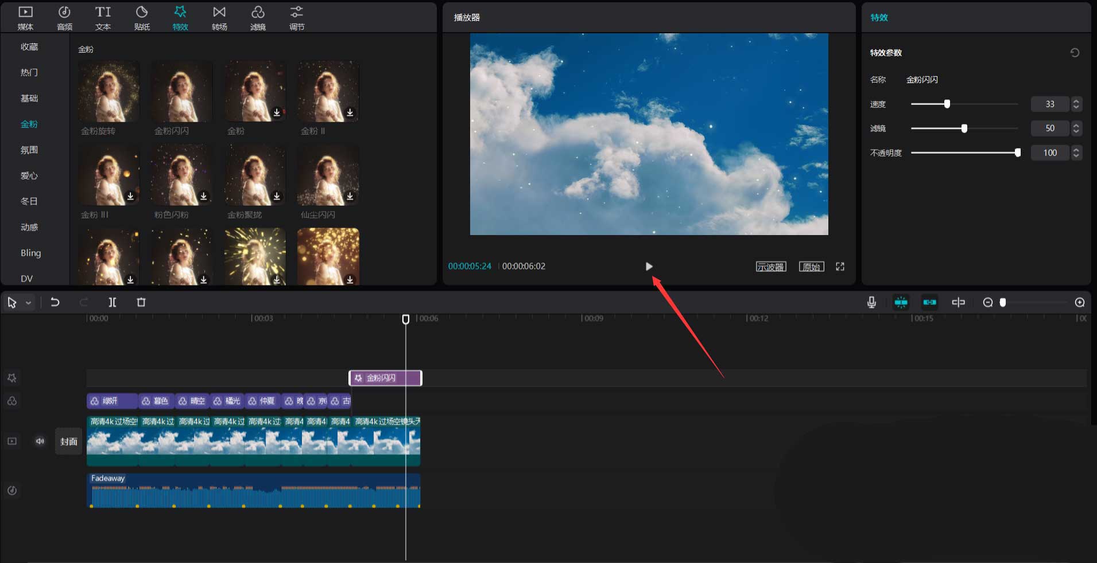Open the selection tool dropdown arrow
Image resolution: width=1097 pixels, height=563 pixels.
[x=28, y=303]
